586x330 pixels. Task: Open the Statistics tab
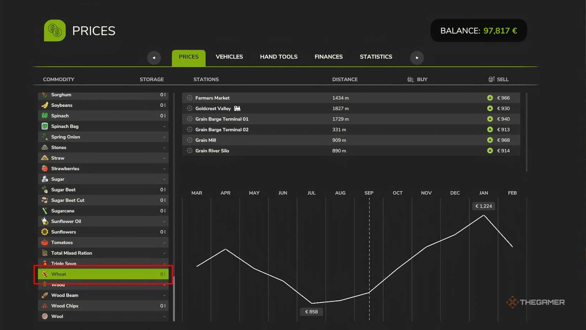376,57
